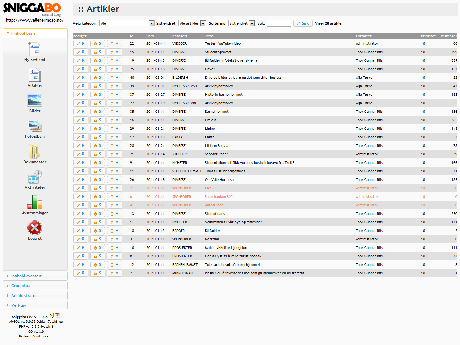460x345 pixels.
Task: Click the view count 365 for Om oss
Action: (x=454, y=120)
